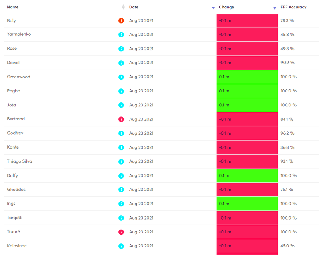Open the info icon for Ghoddos
The height and width of the screenshot is (255, 319).
pyautogui.click(x=121, y=190)
